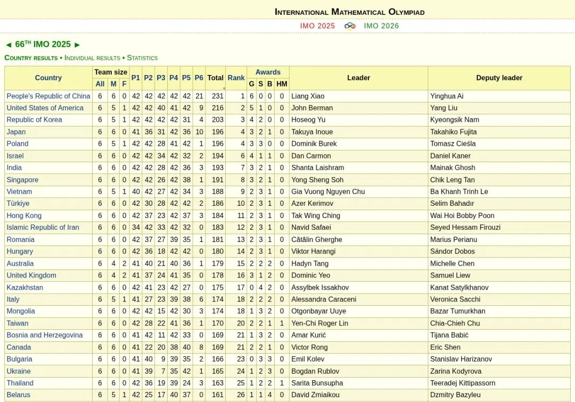The width and height of the screenshot is (575, 402).
Task: Sort results by P3 score header
Action: tap(161, 78)
